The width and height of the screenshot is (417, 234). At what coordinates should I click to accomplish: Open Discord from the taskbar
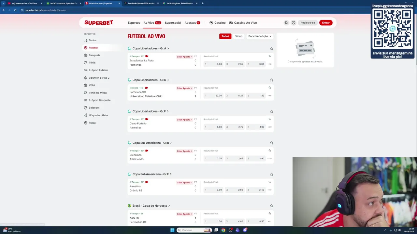click(245, 230)
